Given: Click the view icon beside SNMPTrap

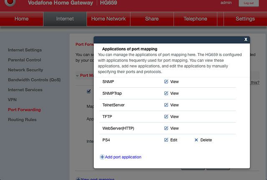Looking at the screenshot, I should [166, 93].
